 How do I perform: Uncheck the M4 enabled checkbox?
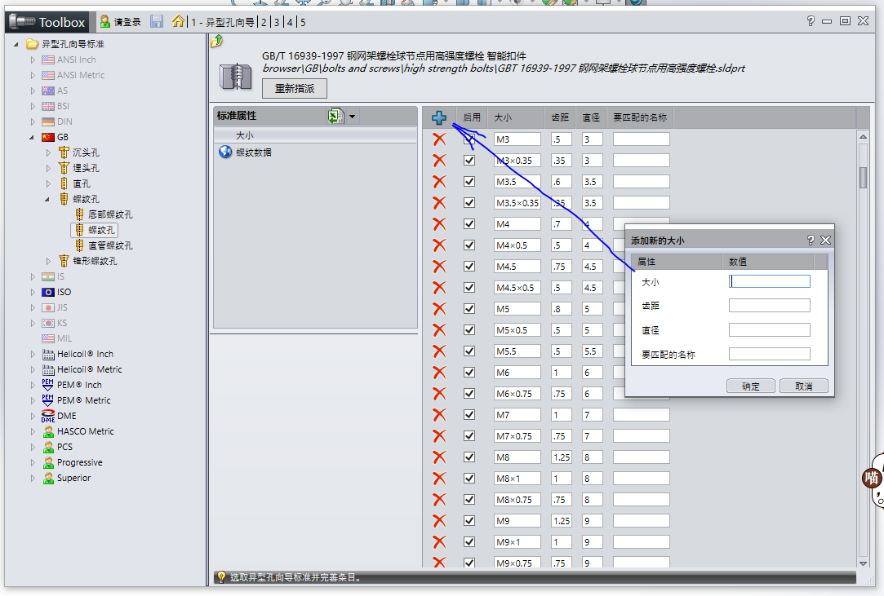click(469, 223)
